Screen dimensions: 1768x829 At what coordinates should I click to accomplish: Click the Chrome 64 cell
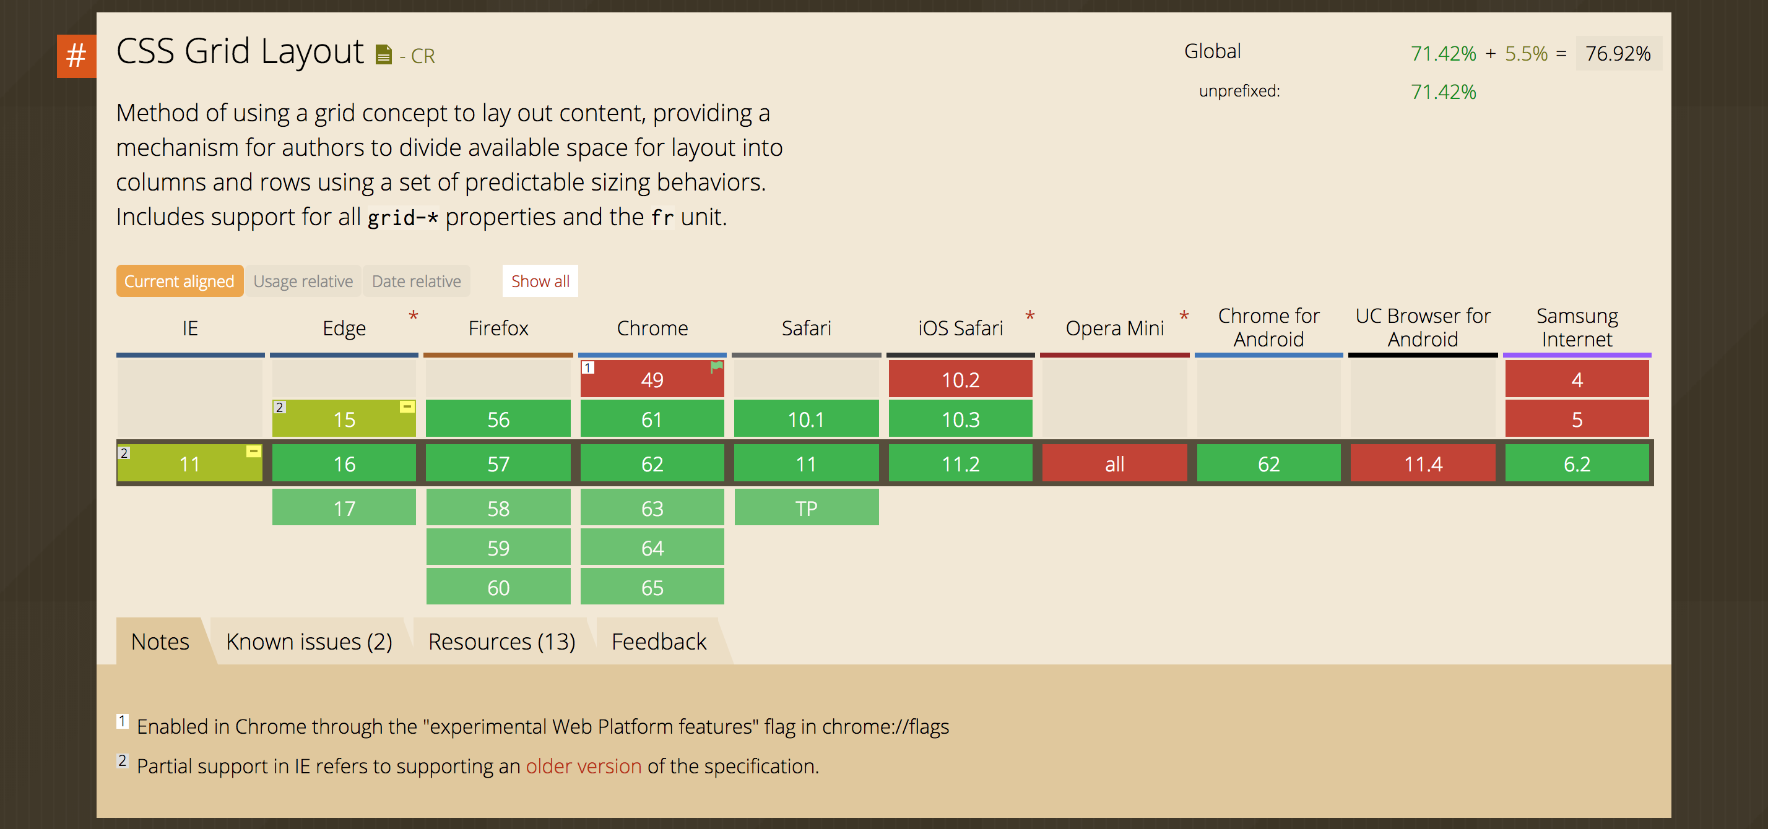coord(652,547)
